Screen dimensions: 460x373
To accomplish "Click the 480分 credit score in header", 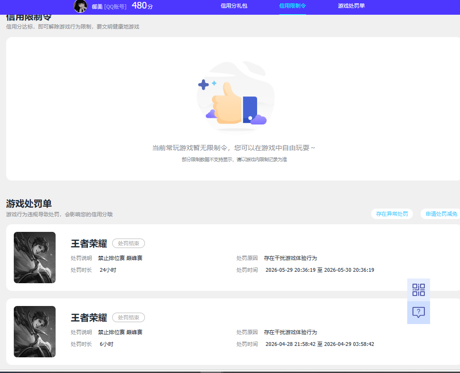I will [142, 6].
